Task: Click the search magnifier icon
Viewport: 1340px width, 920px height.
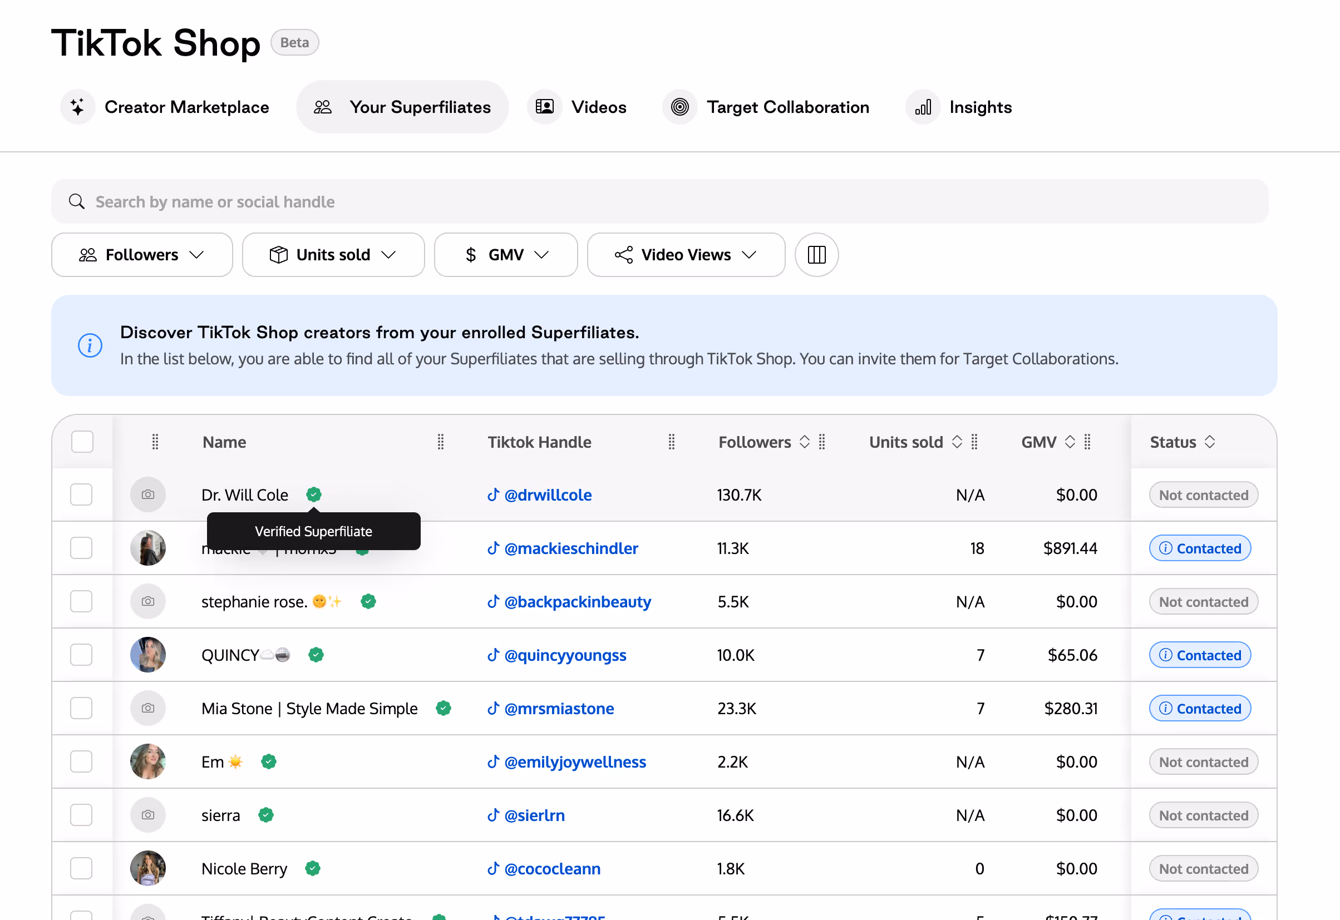Action: (x=77, y=201)
